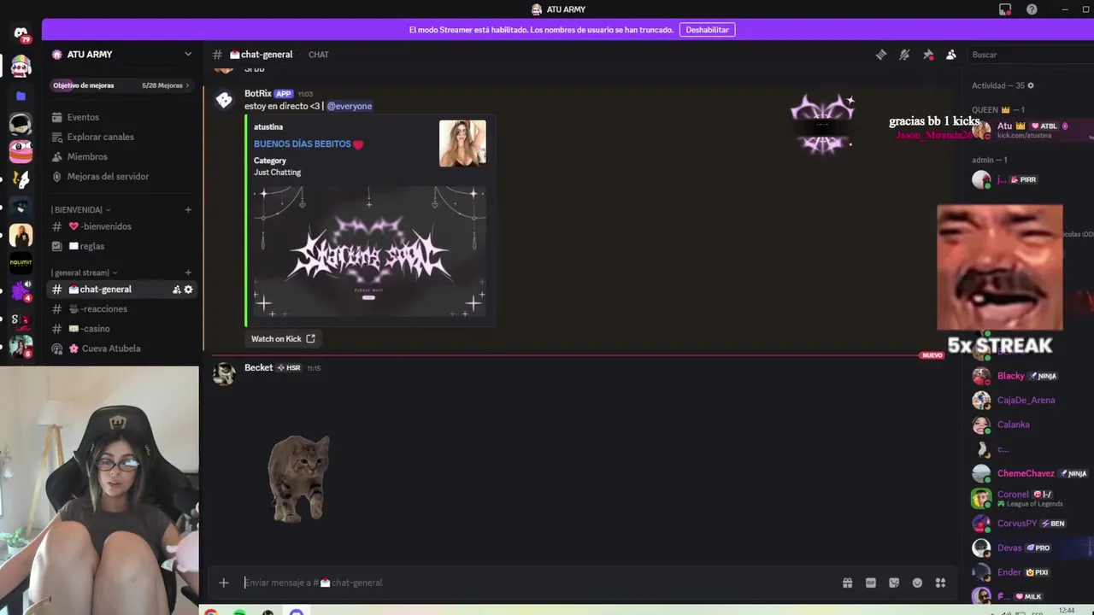Open the NOLIMIT server icon
1094x615 pixels.
21,263
